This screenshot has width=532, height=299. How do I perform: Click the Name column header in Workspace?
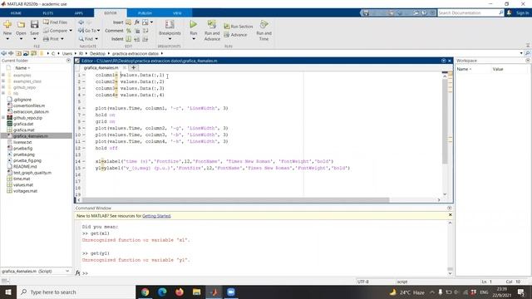coord(464,69)
